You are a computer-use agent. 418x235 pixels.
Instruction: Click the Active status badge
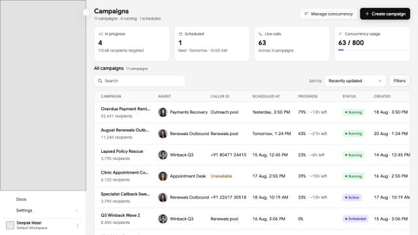click(352, 197)
